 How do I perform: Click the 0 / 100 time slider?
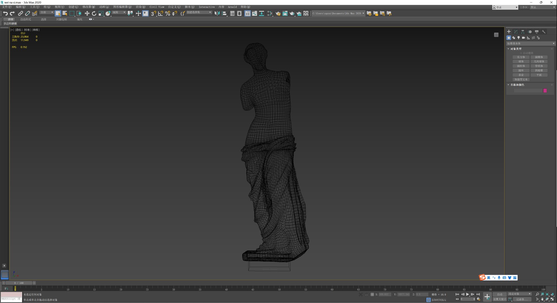tap(19, 283)
